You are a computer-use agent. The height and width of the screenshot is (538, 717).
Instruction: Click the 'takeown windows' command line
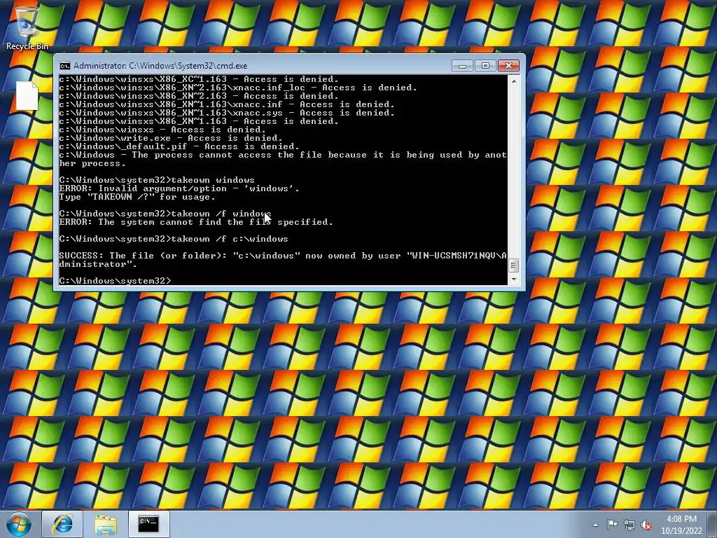[x=157, y=180]
